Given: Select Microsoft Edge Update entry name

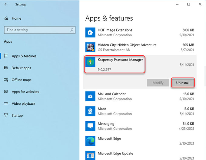Looking at the screenshot, I should (x=115, y=153).
